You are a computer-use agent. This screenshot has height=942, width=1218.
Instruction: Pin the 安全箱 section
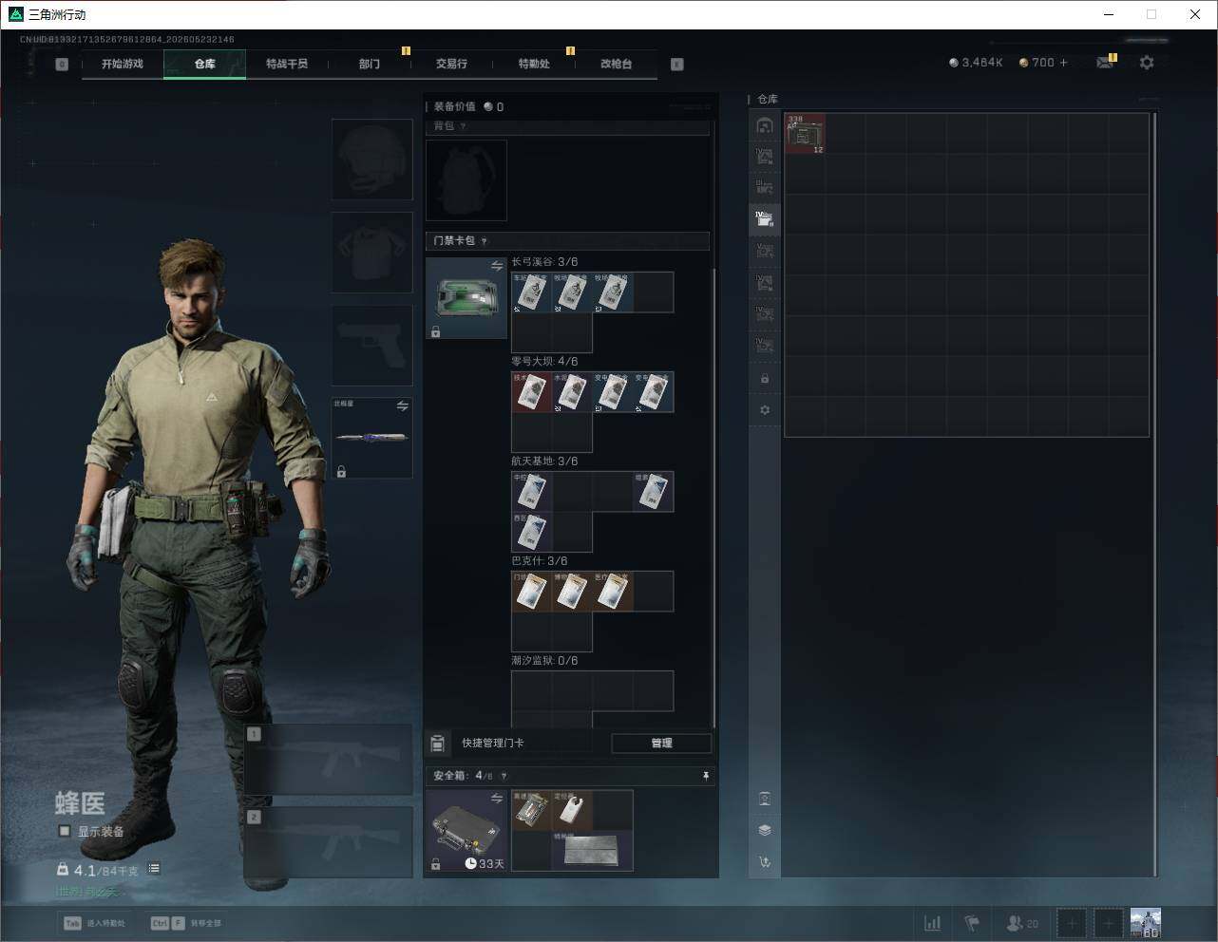[705, 777]
